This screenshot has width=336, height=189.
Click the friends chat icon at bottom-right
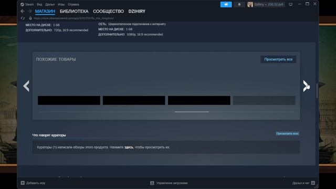tap(313, 183)
